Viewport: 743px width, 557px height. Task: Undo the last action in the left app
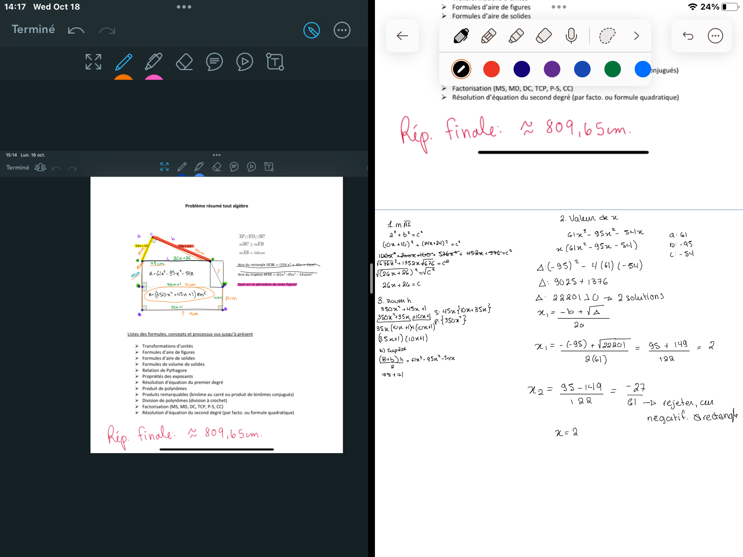tap(76, 31)
